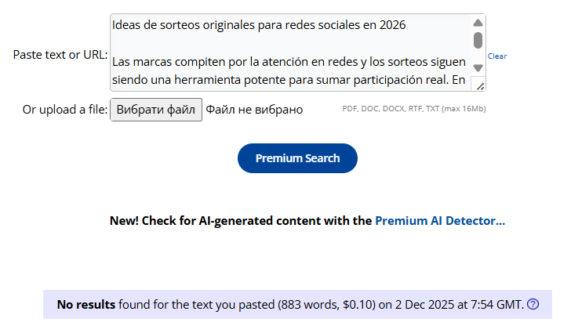This screenshot has width=571, height=333.
Task: Clear the pasted text with Clear link
Action: [x=497, y=56]
